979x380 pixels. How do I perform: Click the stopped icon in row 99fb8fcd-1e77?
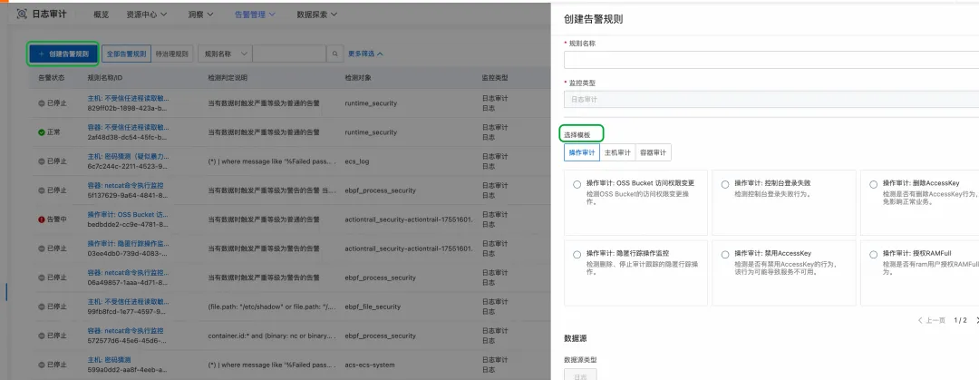pyautogui.click(x=41, y=307)
